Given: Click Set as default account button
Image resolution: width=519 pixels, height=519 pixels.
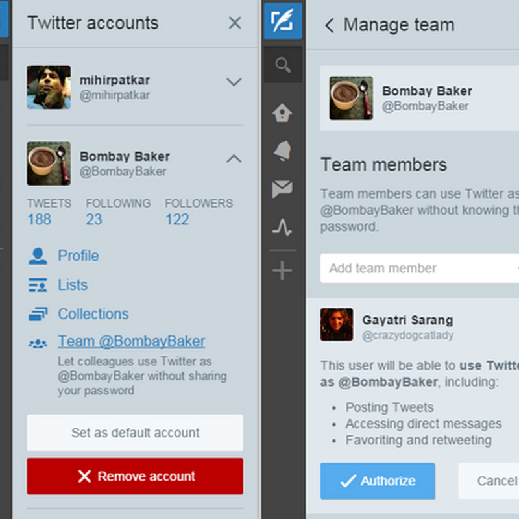Looking at the screenshot, I should pyautogui.click(x=135, y=433).
